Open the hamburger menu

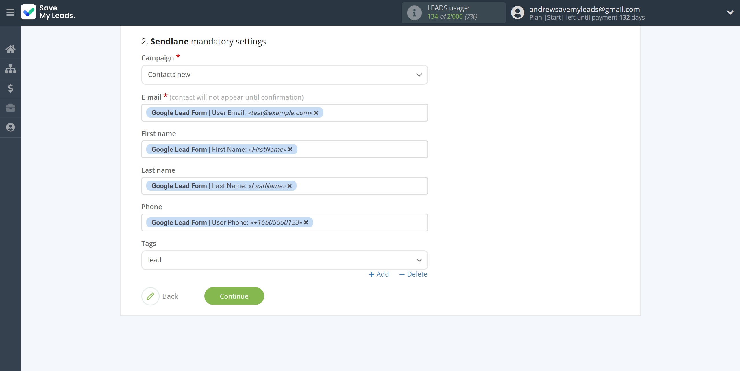click(10, 12)
